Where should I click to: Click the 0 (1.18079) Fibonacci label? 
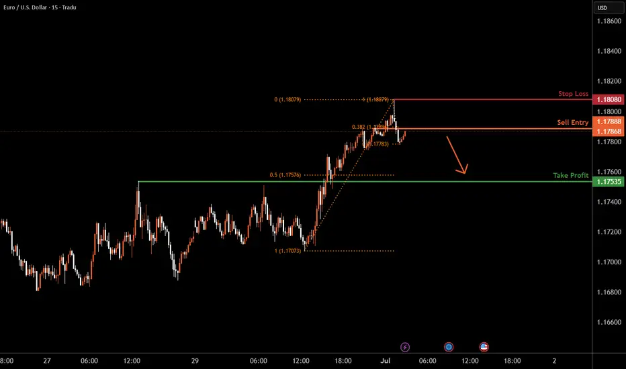[287, 100]
